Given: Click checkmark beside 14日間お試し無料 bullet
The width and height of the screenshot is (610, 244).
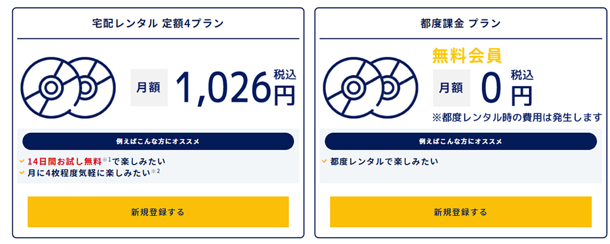Looking at the screenshot, I should [23, 162].
